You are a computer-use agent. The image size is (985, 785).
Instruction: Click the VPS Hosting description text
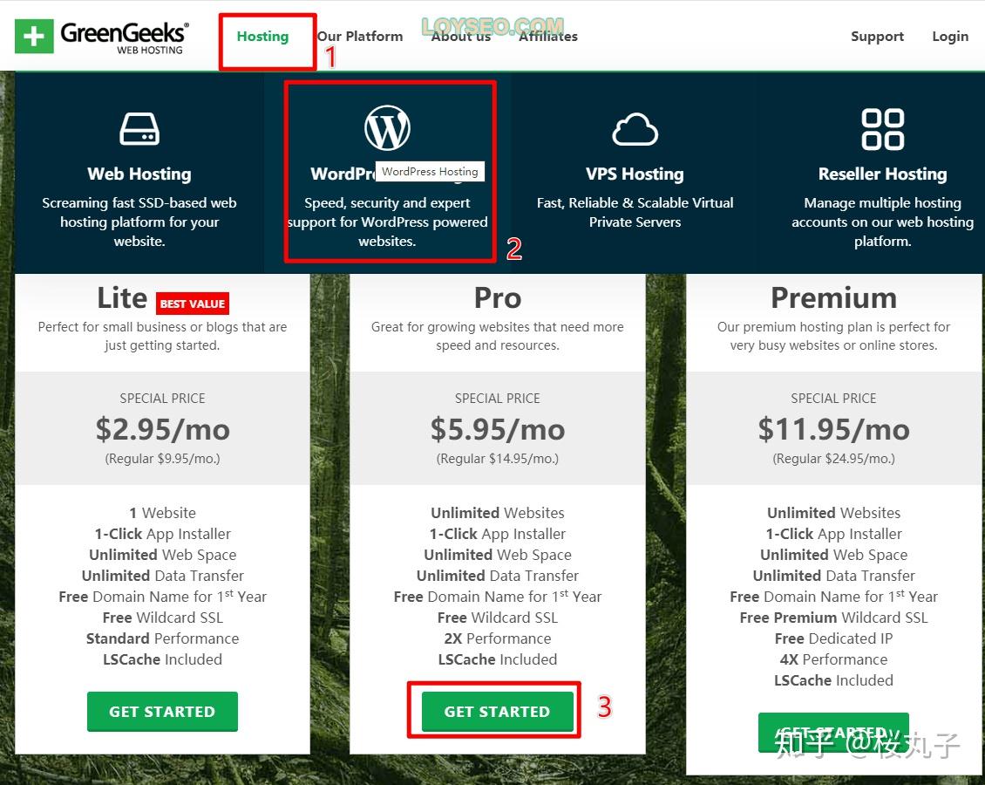635,213
